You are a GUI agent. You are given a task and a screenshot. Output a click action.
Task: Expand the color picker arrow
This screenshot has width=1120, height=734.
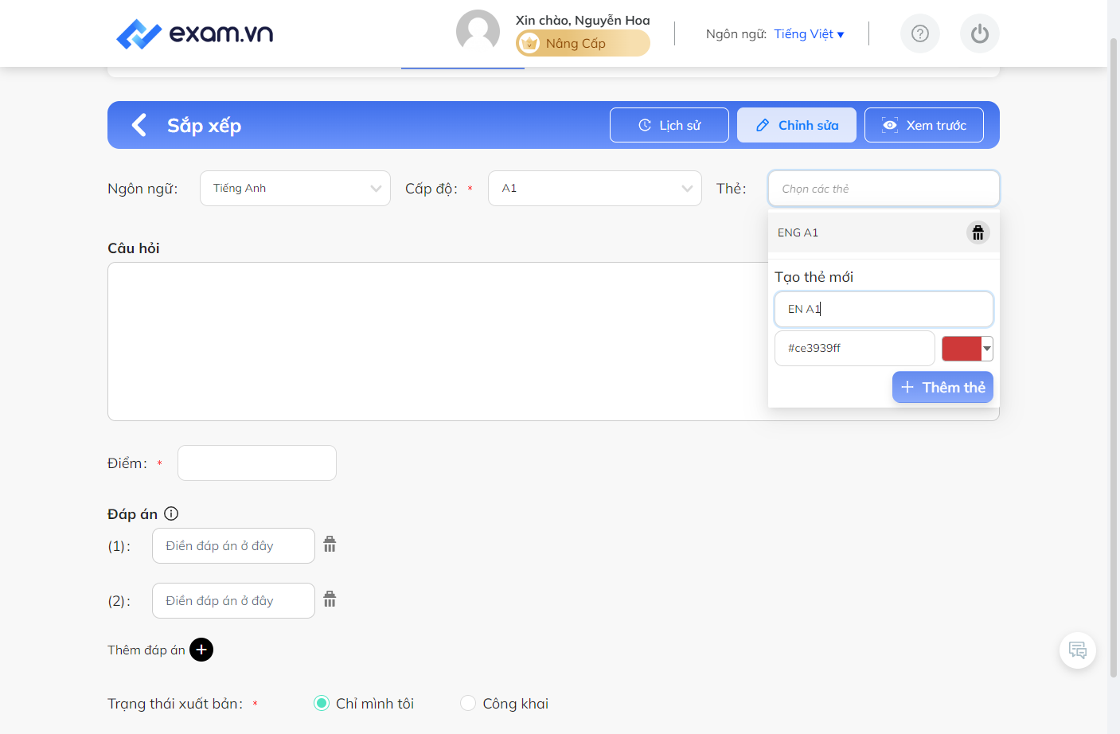click(x=987, y=348)
